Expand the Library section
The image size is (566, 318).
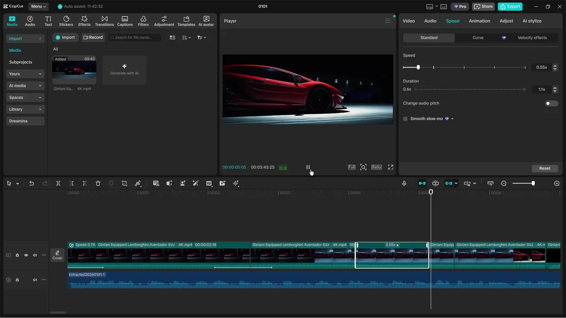(25, 109)
